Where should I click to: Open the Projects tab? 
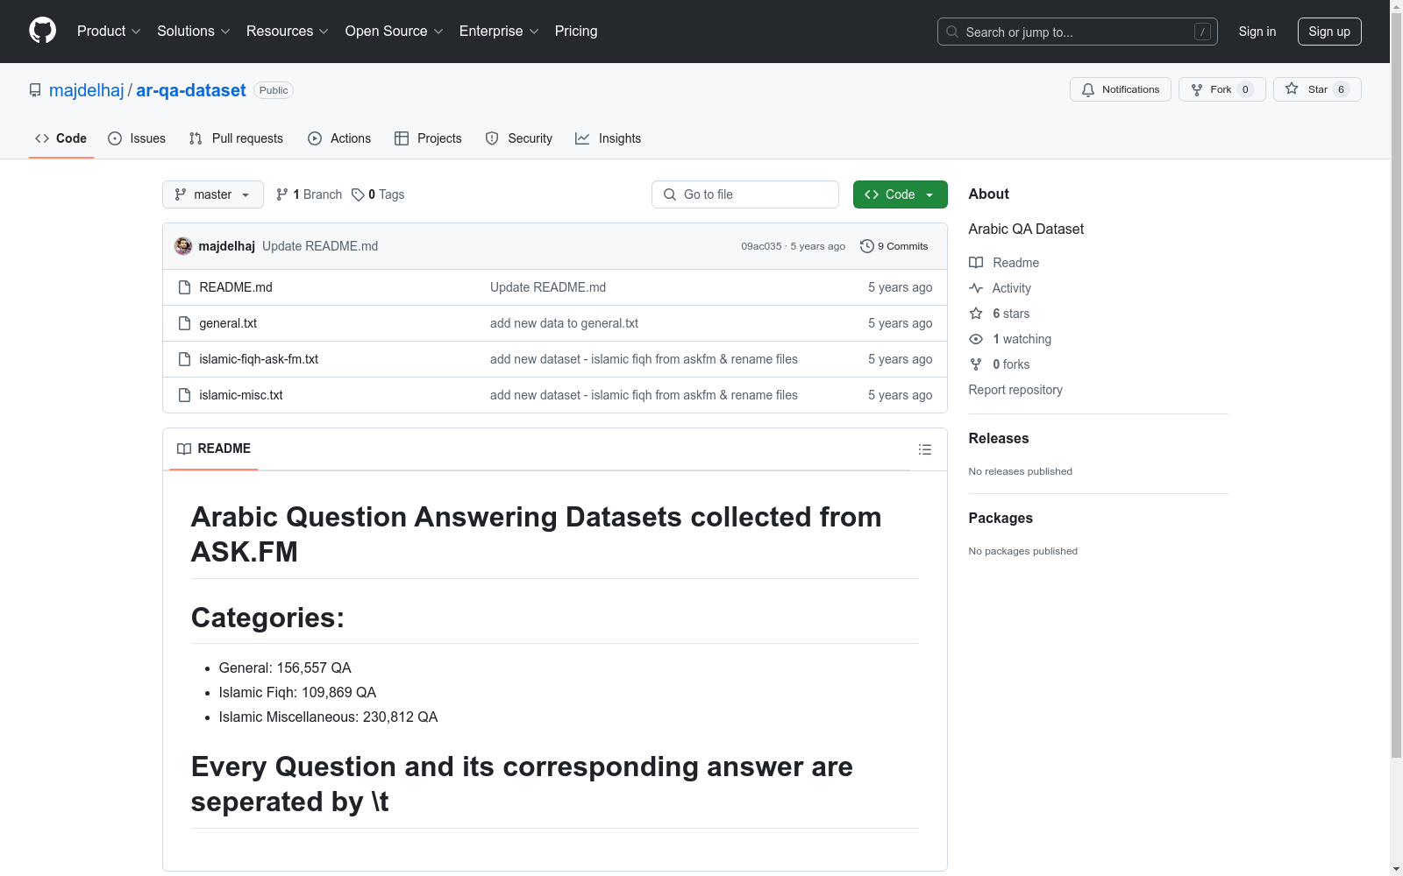(428, 138)
